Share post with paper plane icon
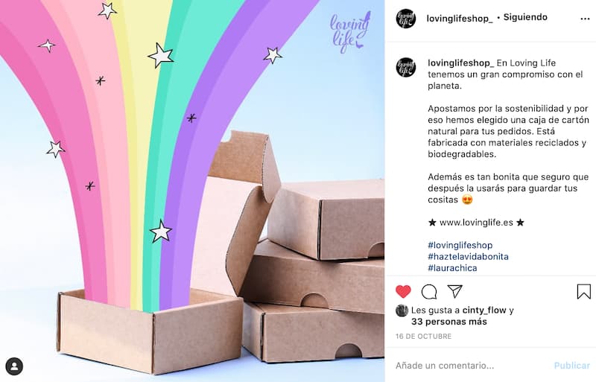The image size is (596, 382). point(454,291)
